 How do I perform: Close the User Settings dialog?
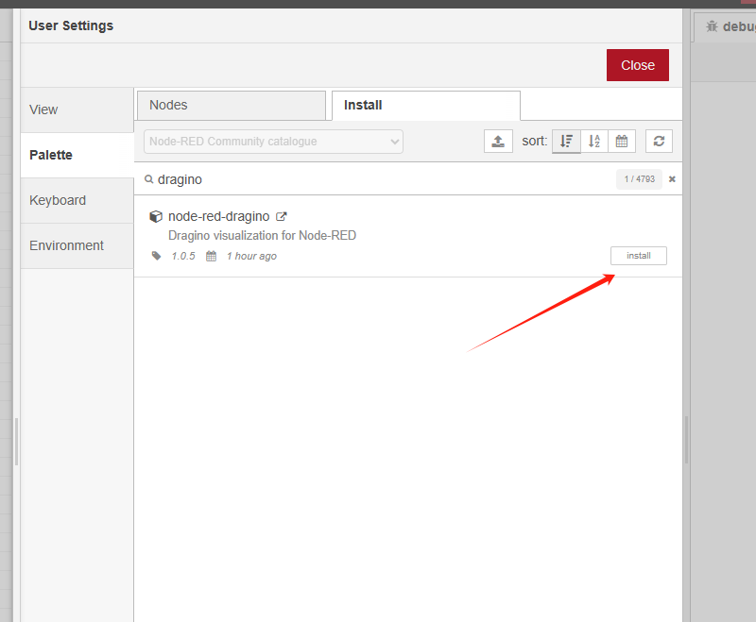point(637,65)
